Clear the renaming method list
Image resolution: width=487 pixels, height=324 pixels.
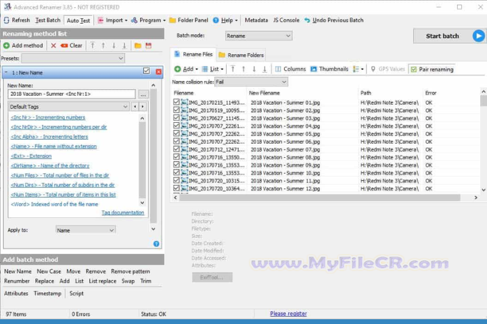click(72, 46)
